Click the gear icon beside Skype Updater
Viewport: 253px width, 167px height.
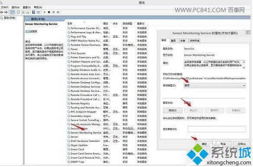tap(69, 145)
